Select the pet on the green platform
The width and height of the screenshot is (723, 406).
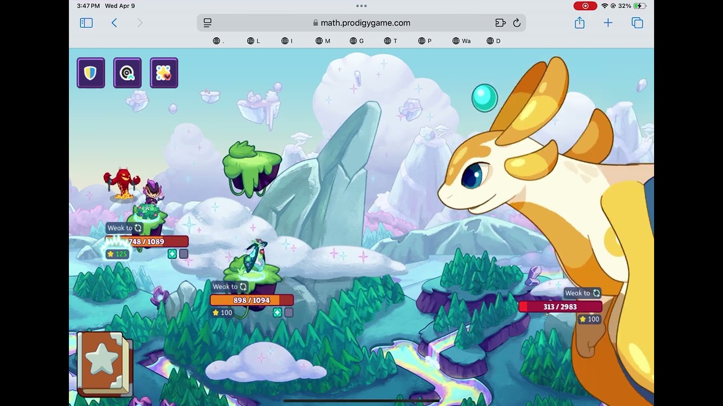257,255
